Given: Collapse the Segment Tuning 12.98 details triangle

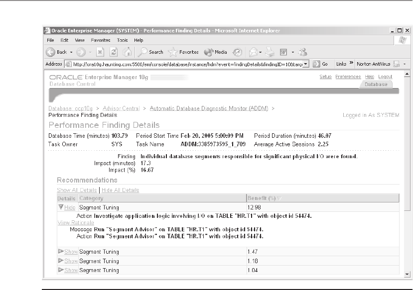Looking at the screenshot, I should point(61,207).
